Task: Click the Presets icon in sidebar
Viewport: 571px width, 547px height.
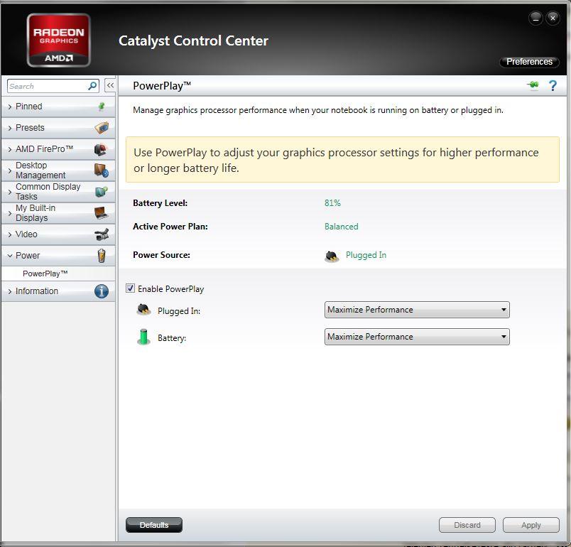Action: pyautogui.click(x=102, y=128)
